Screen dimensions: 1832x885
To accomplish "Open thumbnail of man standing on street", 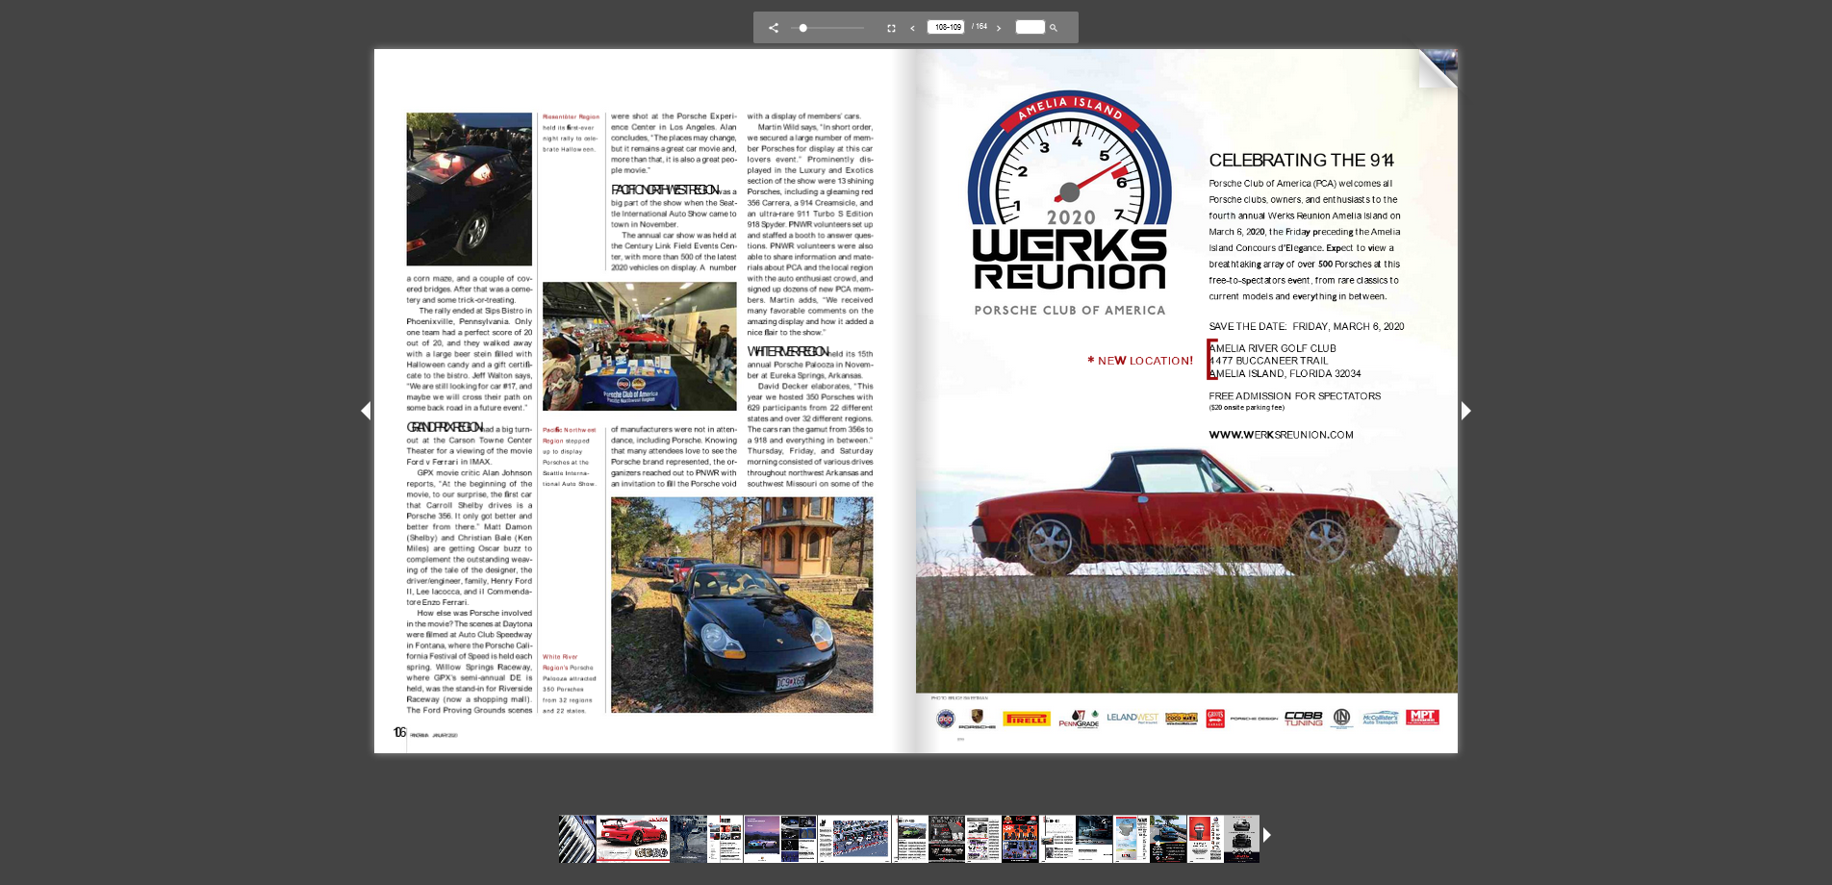I will pos(689,839).
